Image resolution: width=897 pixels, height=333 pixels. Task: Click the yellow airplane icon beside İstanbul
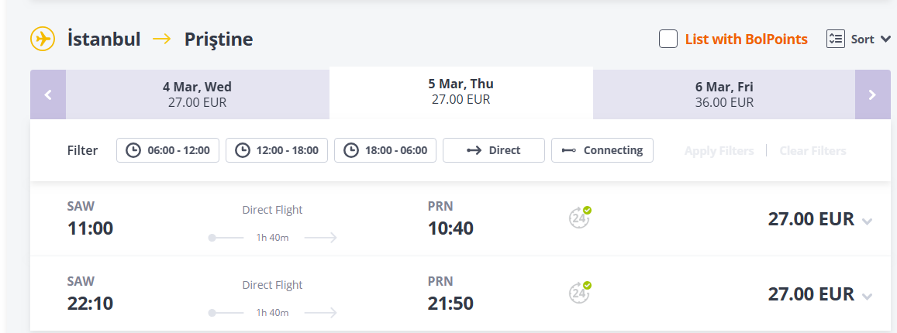point(43,39)
